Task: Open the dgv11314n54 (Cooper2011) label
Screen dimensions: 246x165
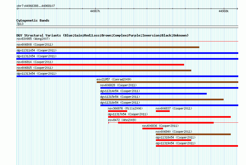Action: pos(120,91)
